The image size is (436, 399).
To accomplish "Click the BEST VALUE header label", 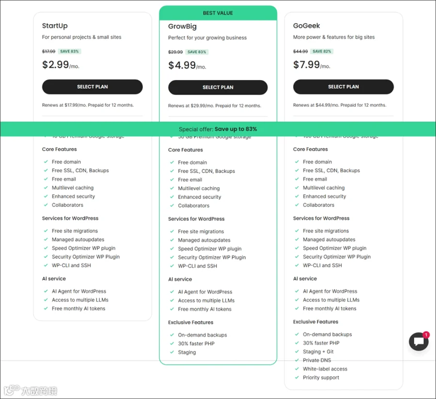I will pyautogui.click(x=218, y=13).
